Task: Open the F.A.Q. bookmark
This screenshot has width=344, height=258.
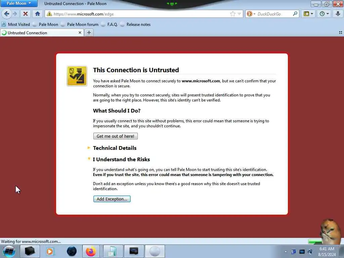Action: click(109, 24)
